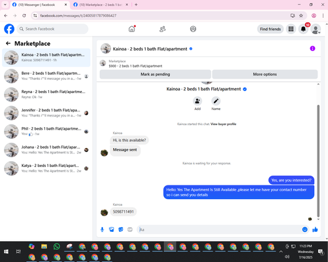Viewport: 328px width, 262px height.
Task: Go to the Facebook Home icon
Action: click(x=132, y=29)
